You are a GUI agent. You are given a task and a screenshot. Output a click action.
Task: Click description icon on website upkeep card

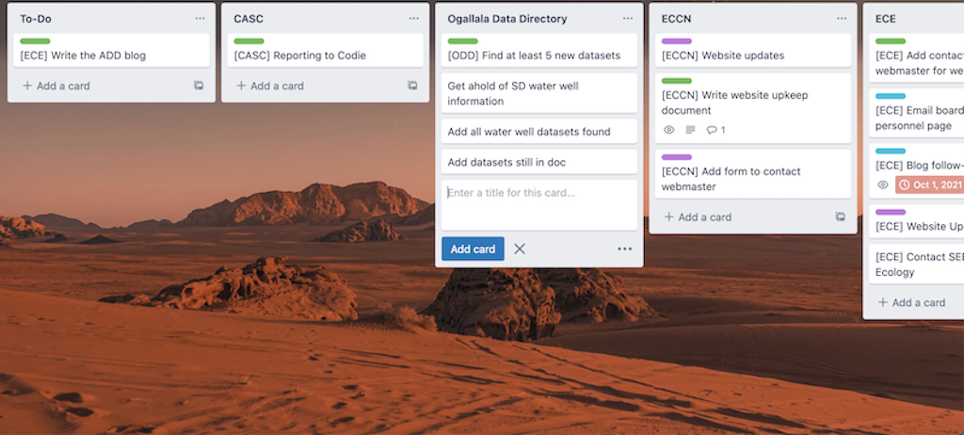690,130
